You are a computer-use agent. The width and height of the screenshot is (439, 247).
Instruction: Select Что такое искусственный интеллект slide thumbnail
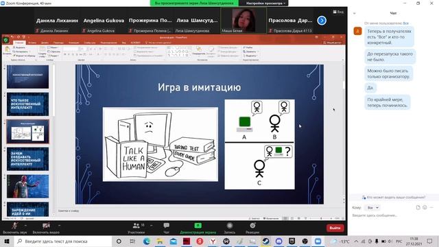(27, 104)
